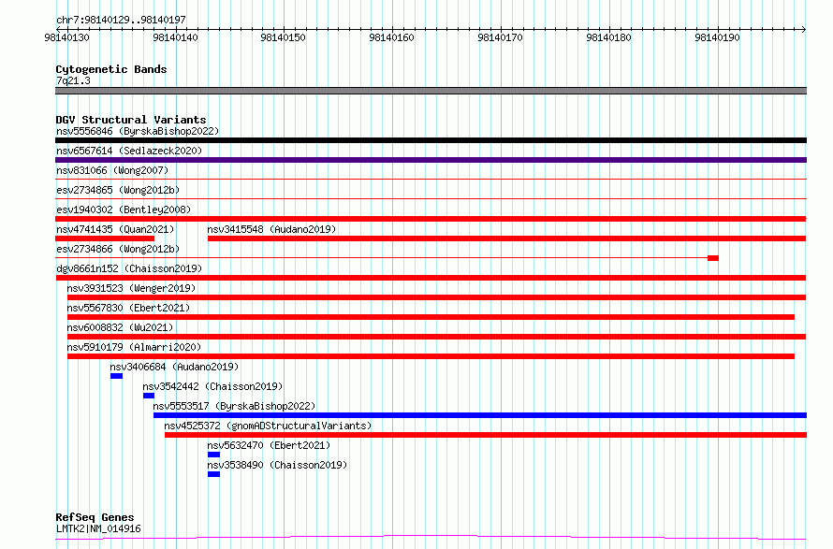Screen dimensions: 833x549
Task: Open the LMTK2|NM_014916 gene label
Action: (x=98, y=528)
